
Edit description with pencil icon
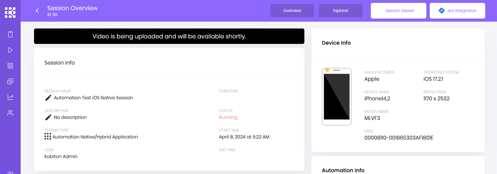[x=48, y=117]
